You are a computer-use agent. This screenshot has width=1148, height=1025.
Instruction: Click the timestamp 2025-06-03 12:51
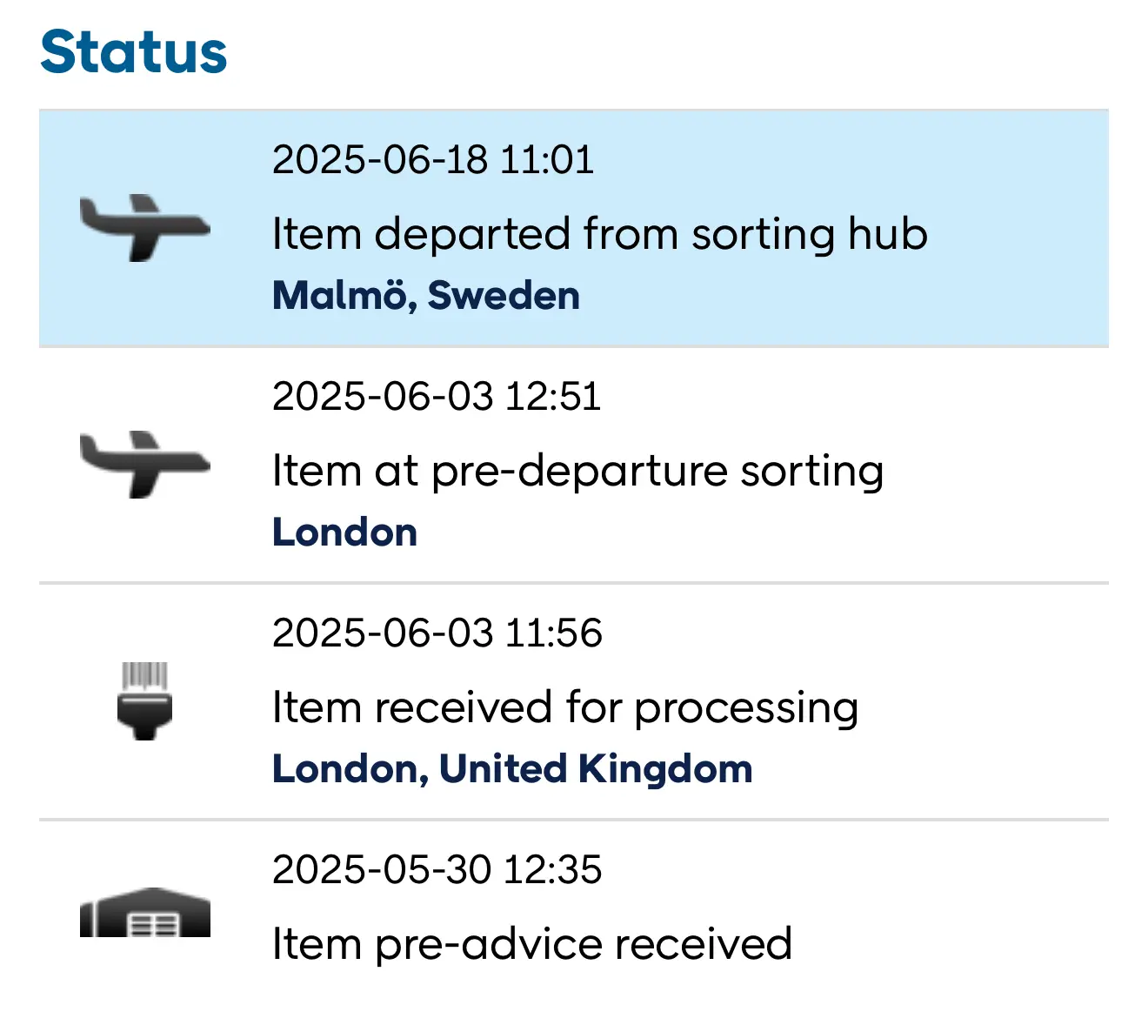tap(437, 397)
